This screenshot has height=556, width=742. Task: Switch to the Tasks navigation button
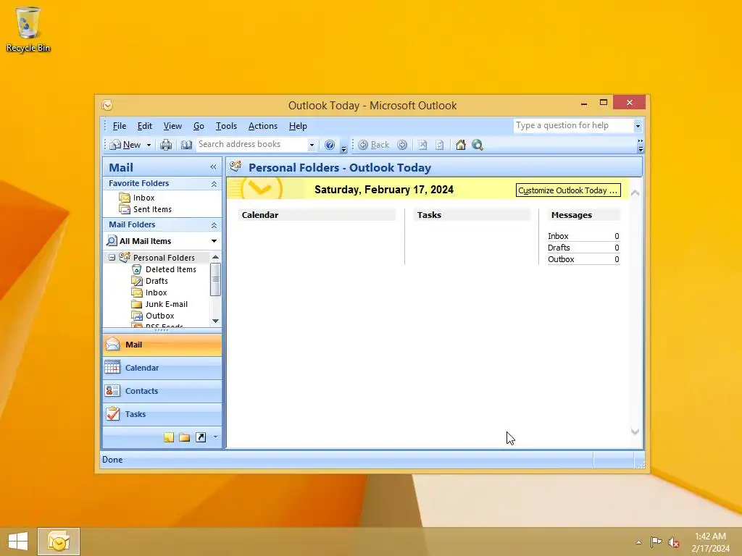(162, 414)
